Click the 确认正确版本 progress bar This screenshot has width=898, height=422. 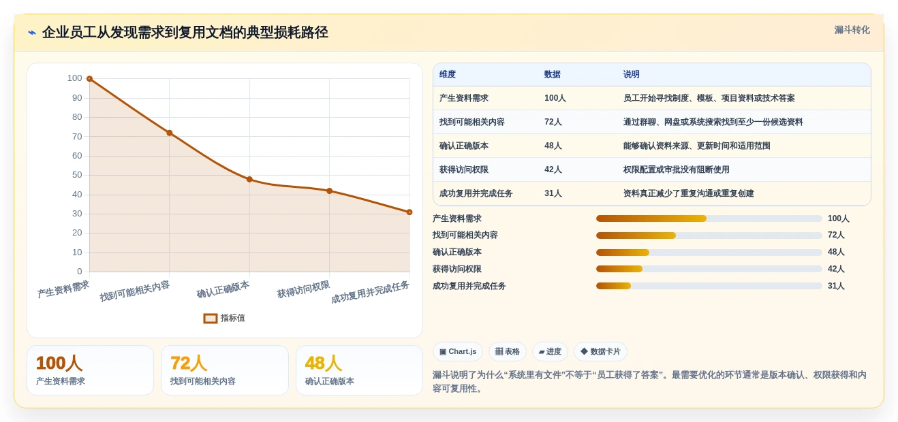click(x=709, y=253)
